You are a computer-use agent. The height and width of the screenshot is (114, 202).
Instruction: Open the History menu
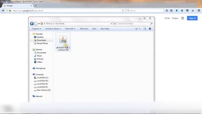coord(18,2)
